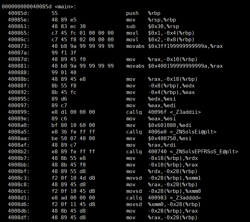Image resolution: width=250 pixels, height=222 pixels.
Task: Click address label 4008d1
Action: click(x=19, y=198)
